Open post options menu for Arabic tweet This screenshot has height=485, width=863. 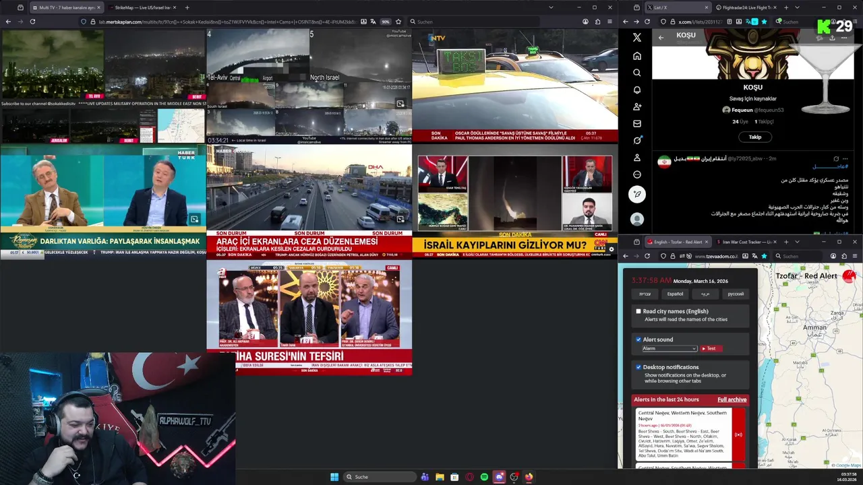click(x=845, y=158)
